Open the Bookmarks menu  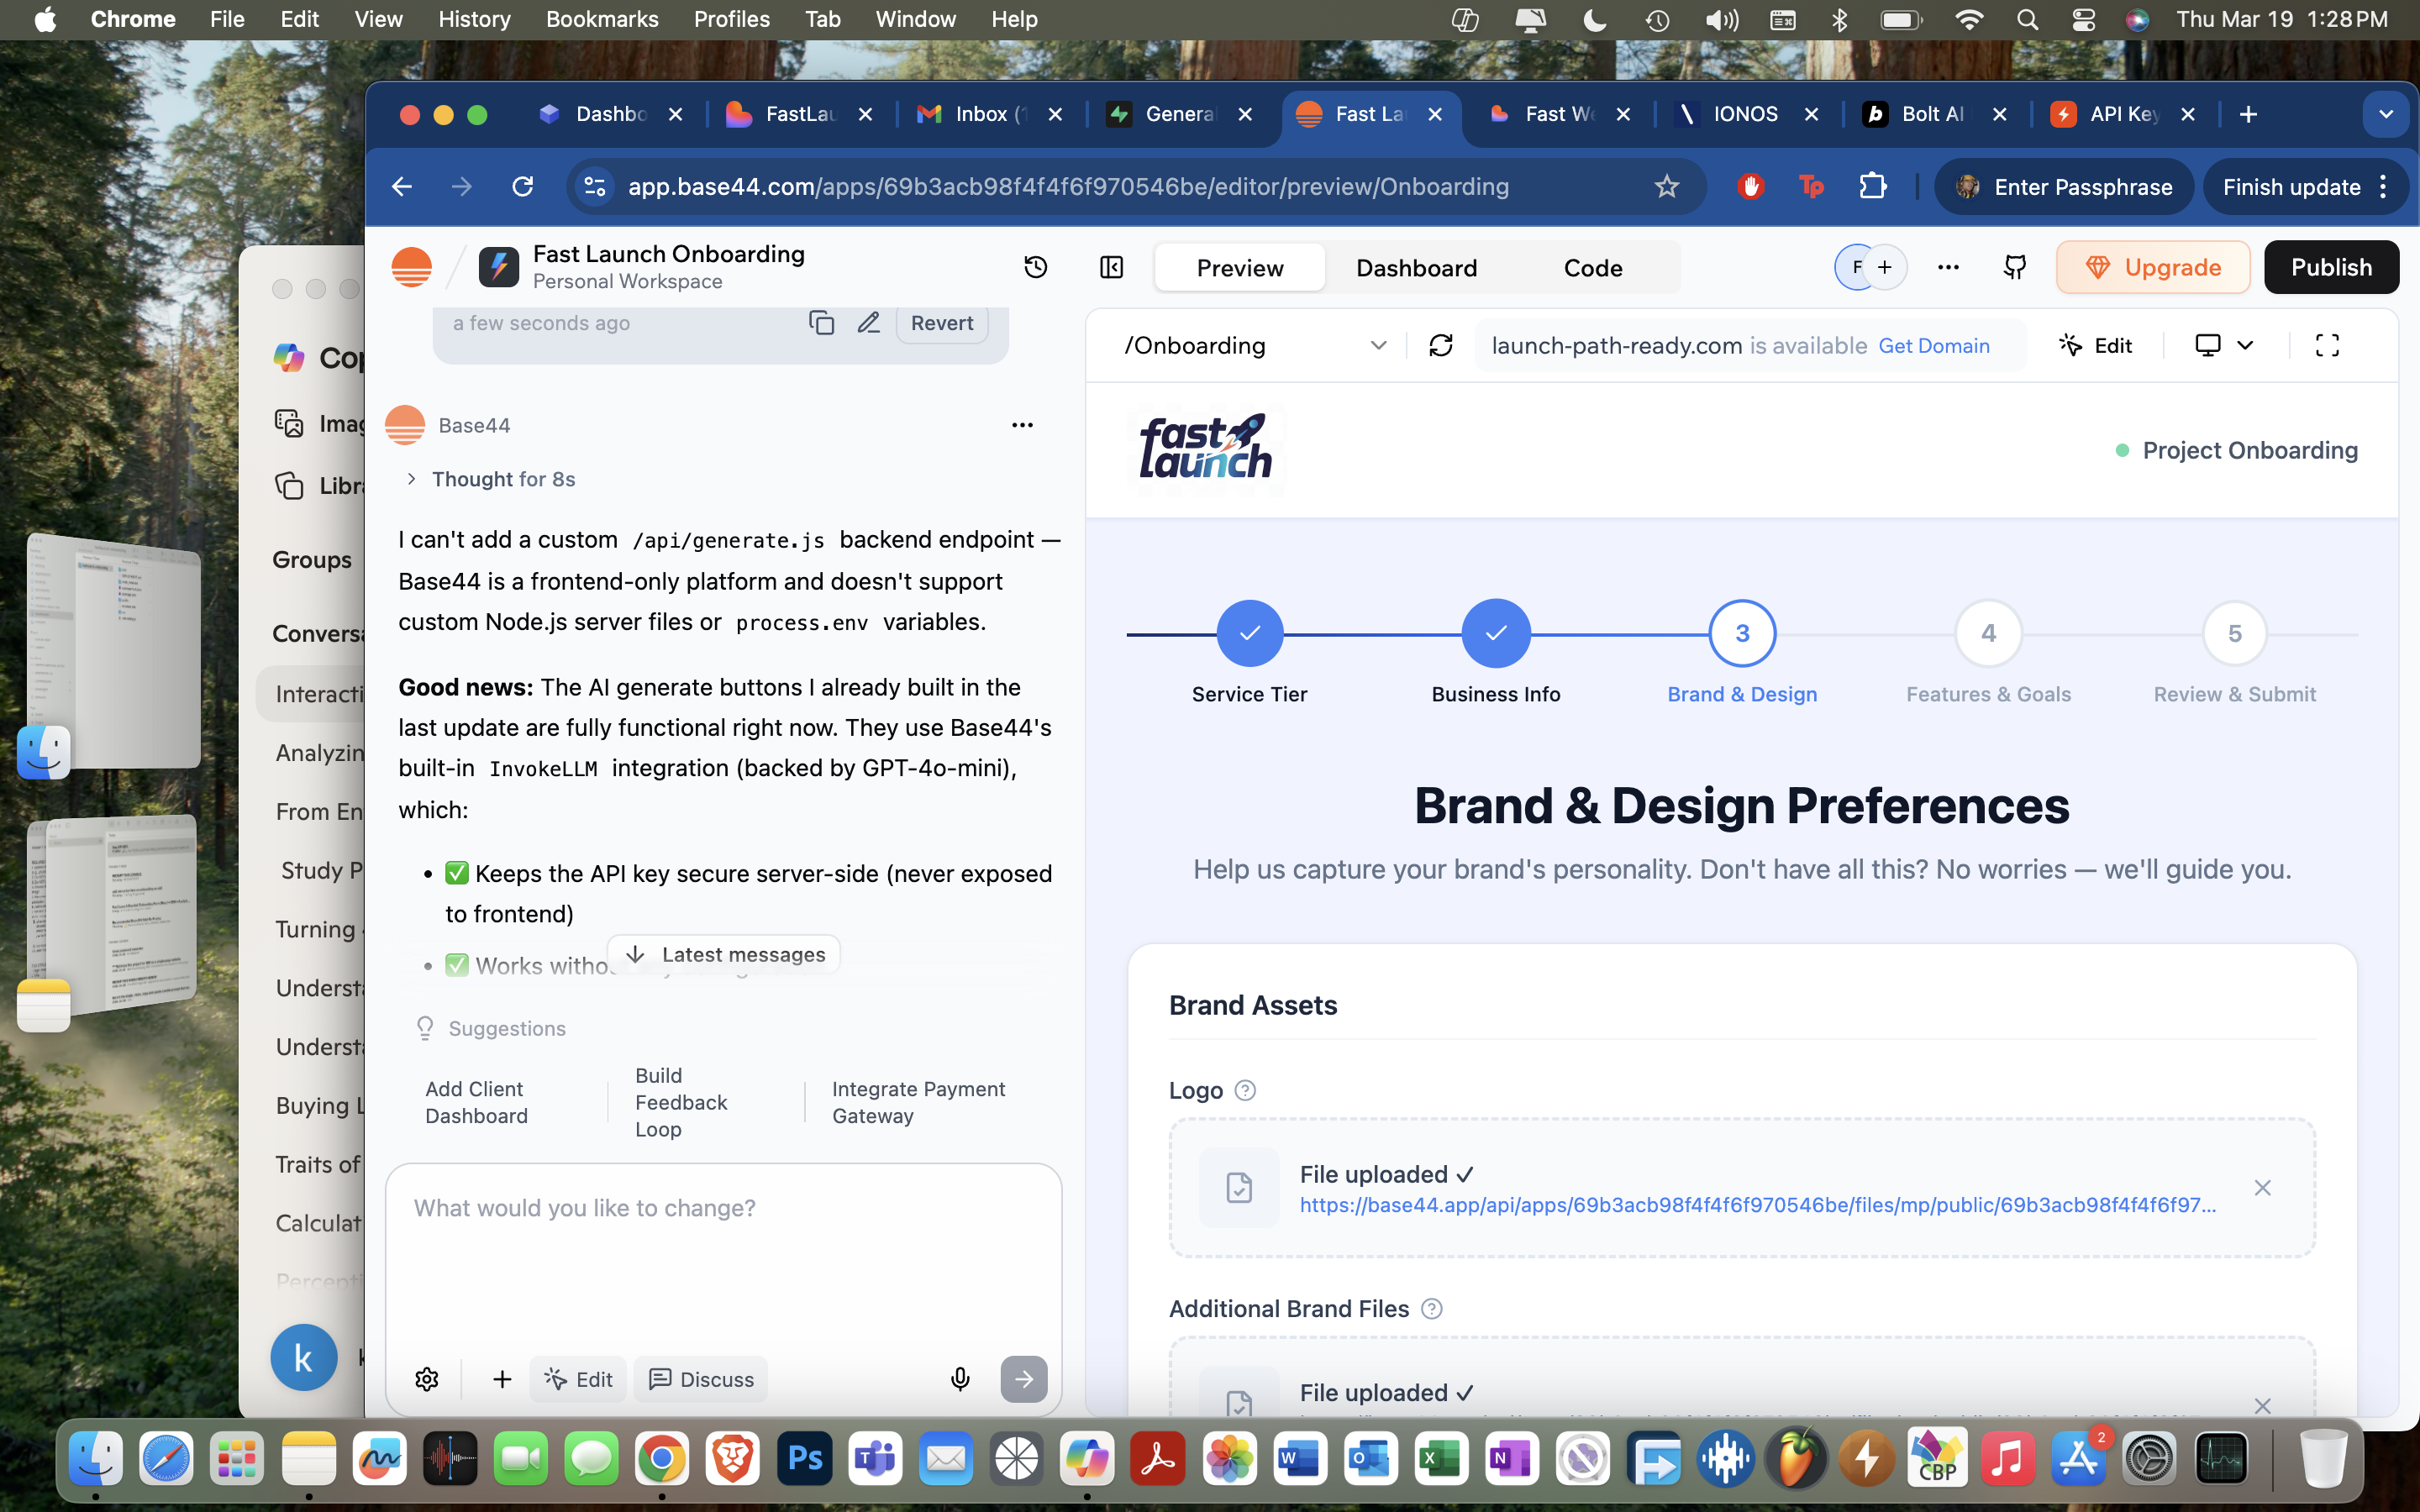click(x=602, y=19)
